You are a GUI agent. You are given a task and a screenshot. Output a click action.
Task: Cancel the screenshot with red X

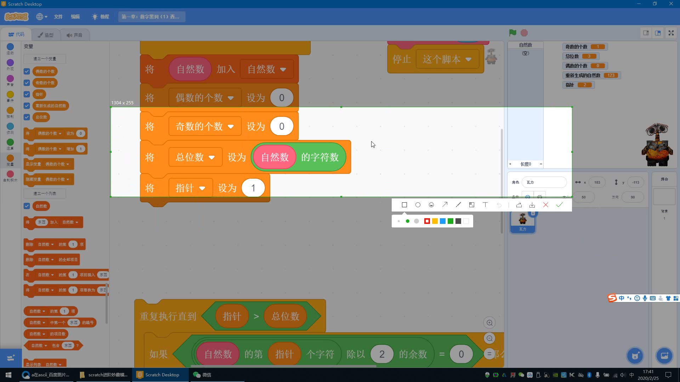point(546,205)
